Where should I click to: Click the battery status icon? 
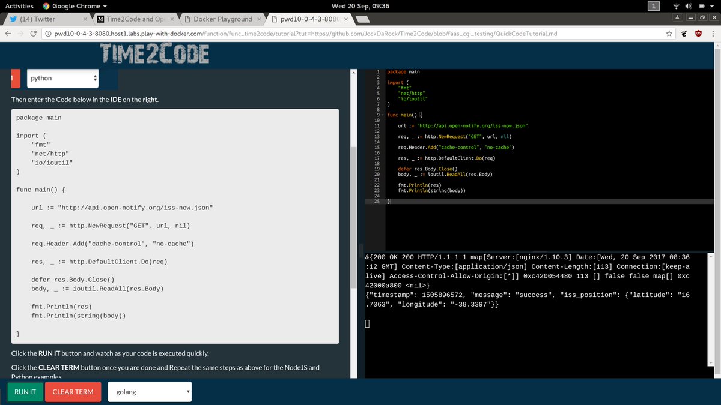701,6
